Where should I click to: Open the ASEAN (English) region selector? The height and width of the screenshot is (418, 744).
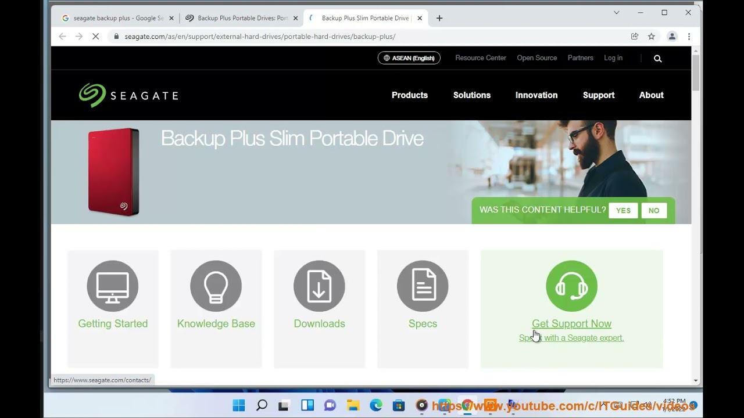point(409,58)
